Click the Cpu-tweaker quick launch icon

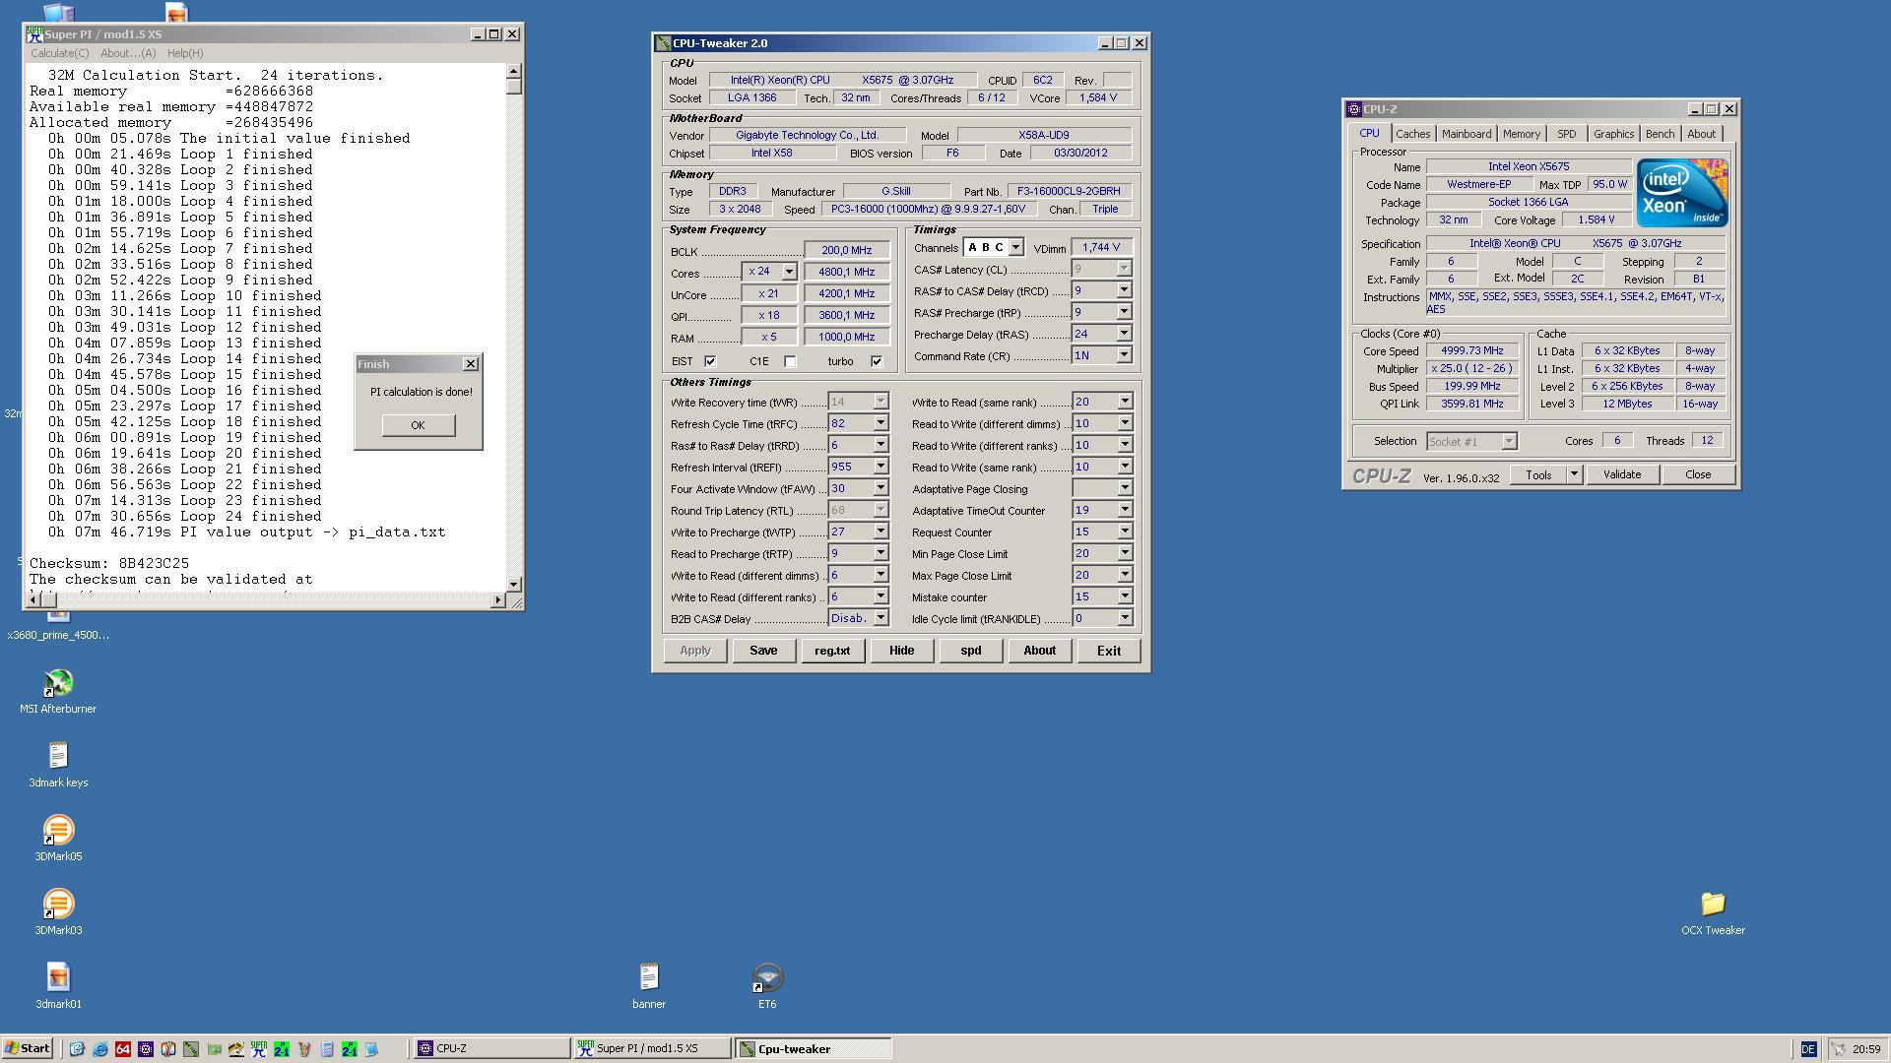click(191, 1049)
